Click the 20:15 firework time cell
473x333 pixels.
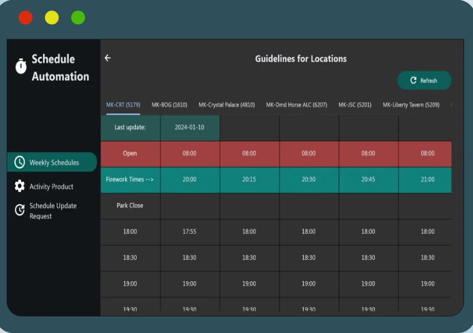coord(249,180)
